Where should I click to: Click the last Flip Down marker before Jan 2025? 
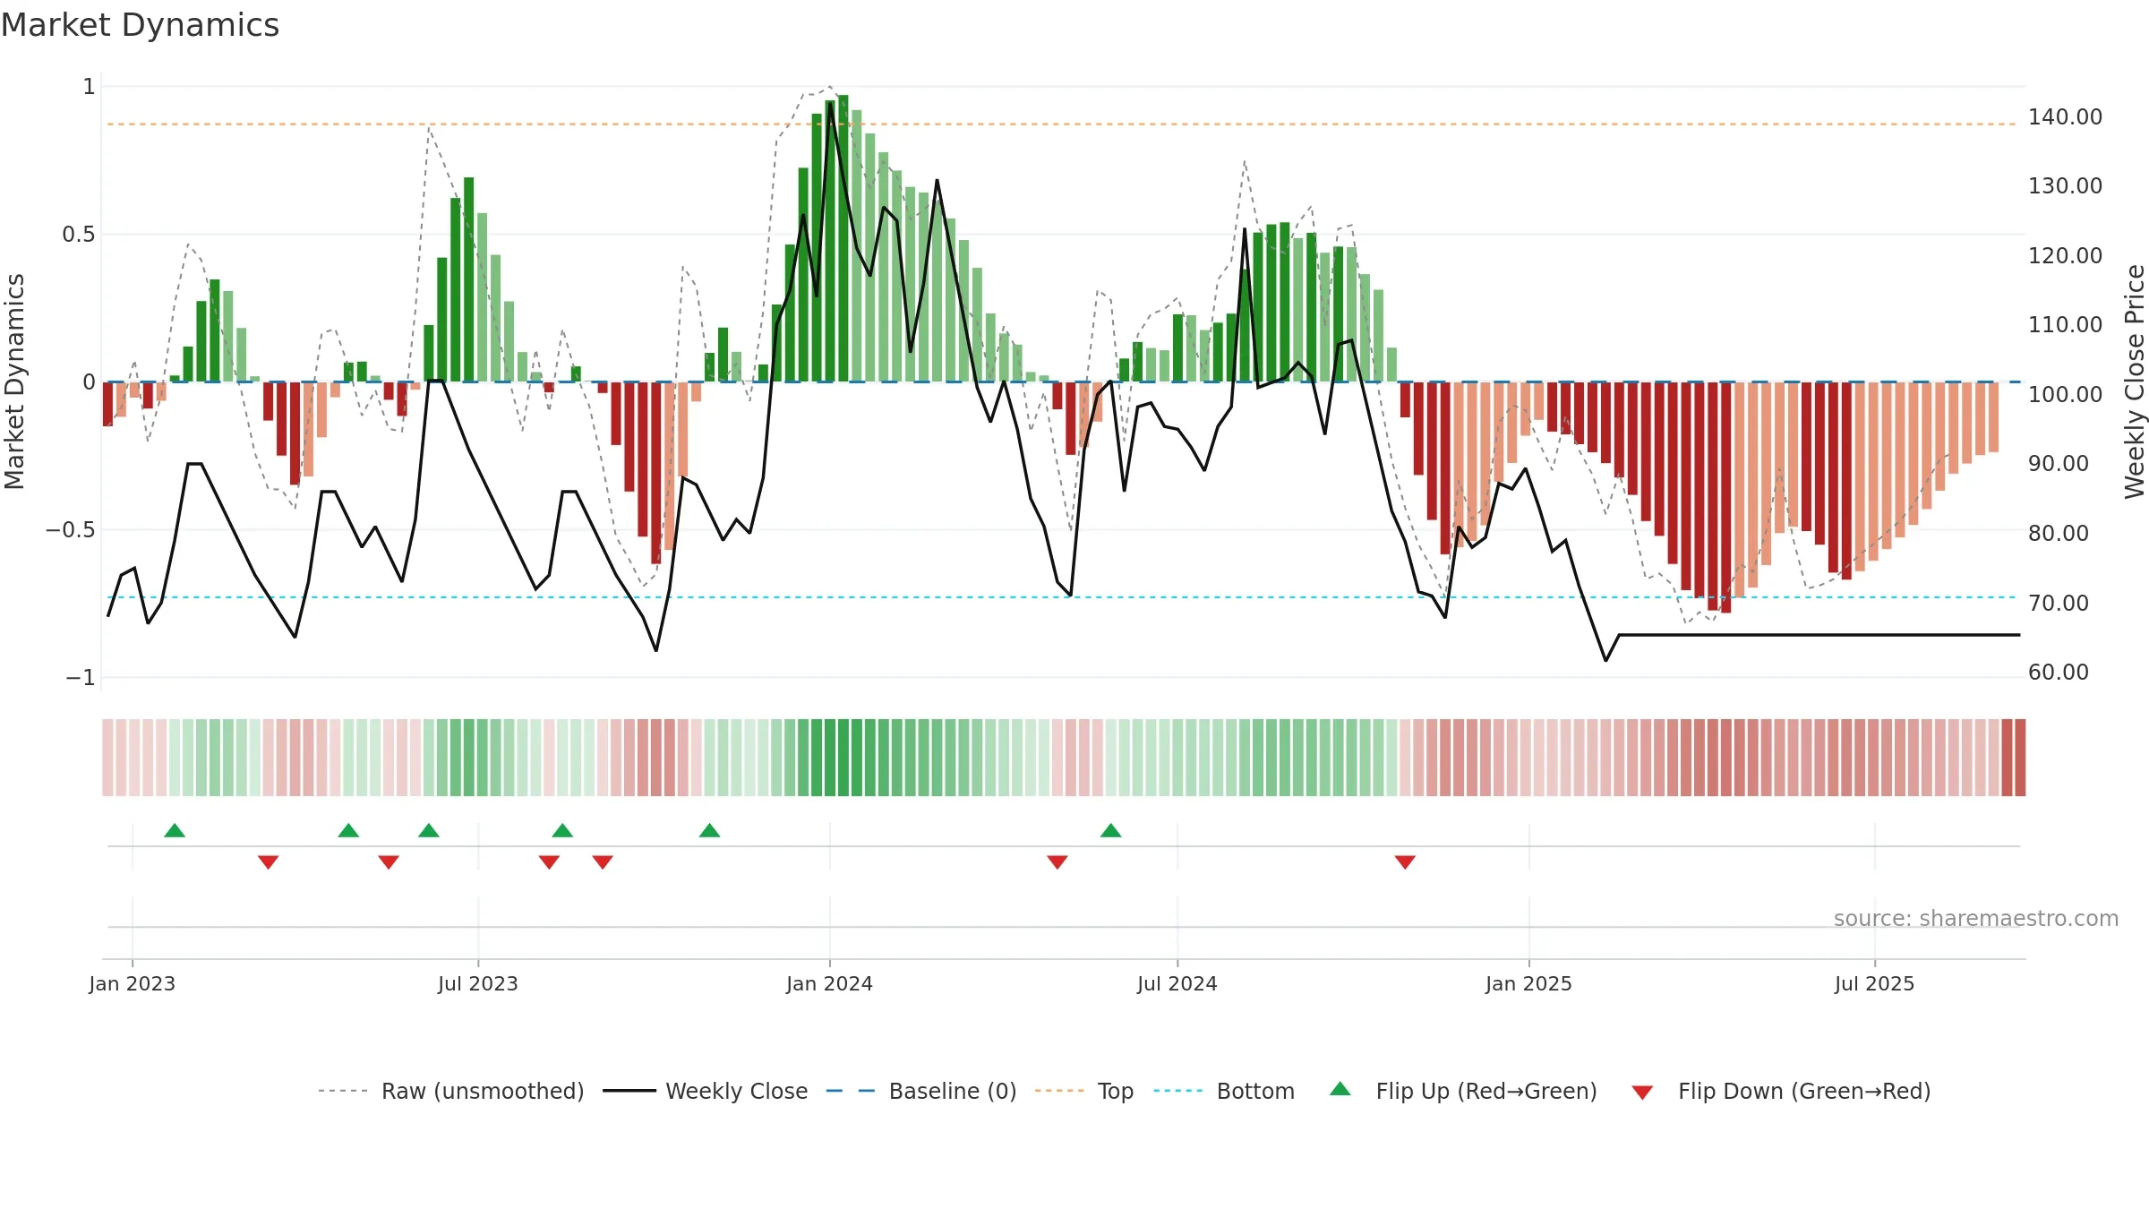point(1405,862)
